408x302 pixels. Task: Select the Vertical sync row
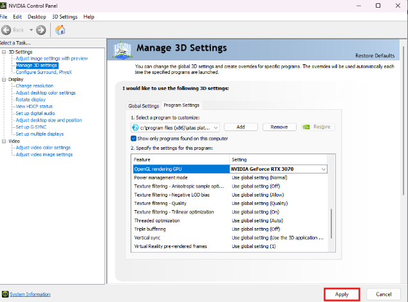pos(230,238)
